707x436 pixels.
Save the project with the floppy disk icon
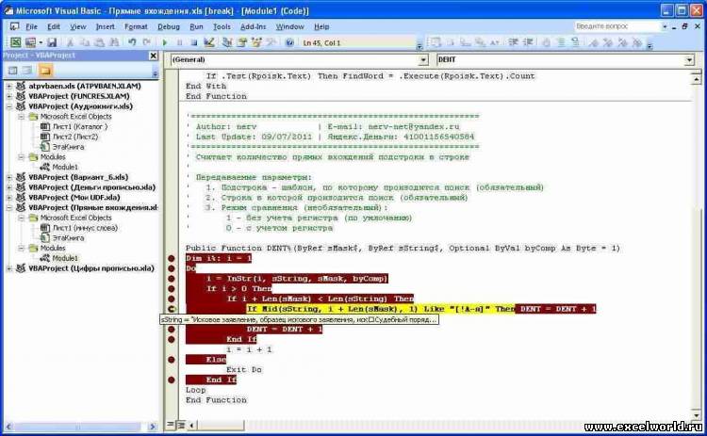52,42
